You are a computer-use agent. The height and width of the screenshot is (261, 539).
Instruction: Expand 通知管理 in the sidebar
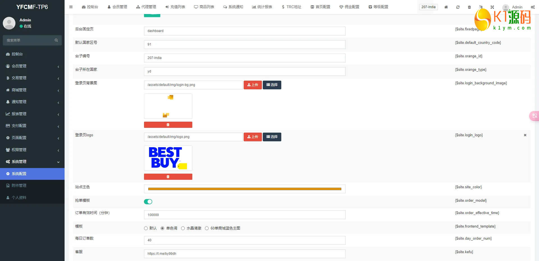coord(32,102)
